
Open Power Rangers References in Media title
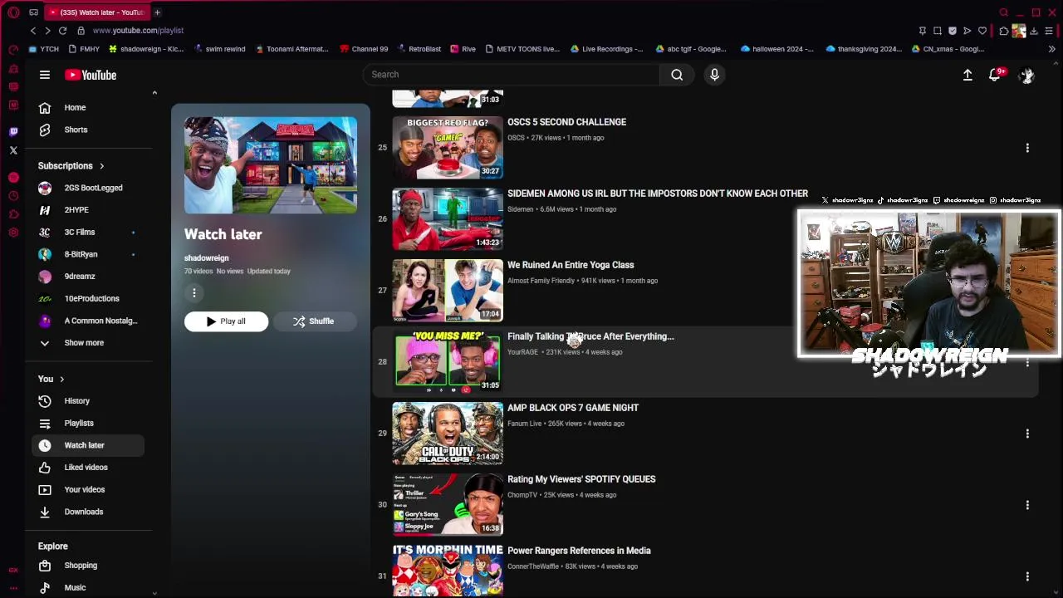(579, 551)
